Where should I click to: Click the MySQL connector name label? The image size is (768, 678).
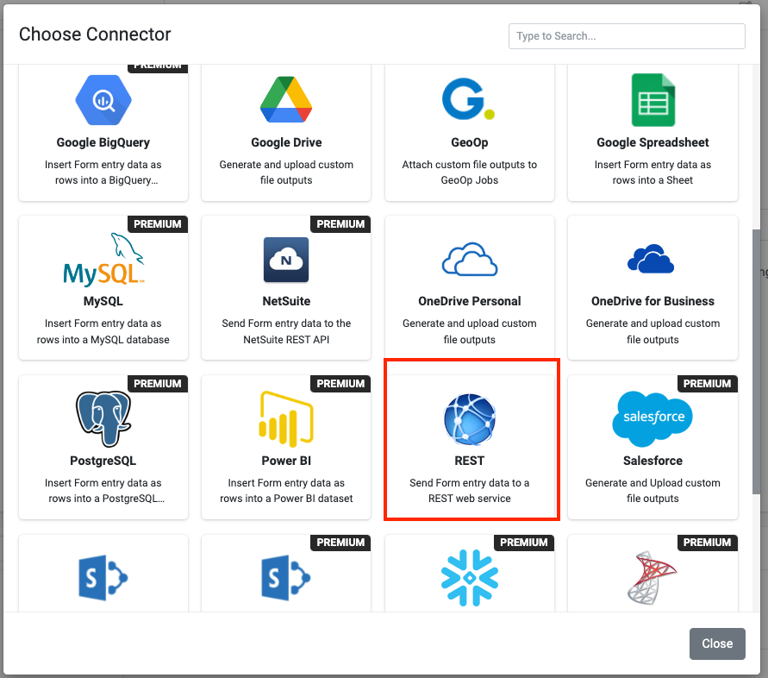point(103,301)
